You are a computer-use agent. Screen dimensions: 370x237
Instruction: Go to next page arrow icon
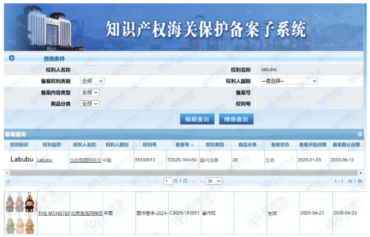(x=194, y=181)
